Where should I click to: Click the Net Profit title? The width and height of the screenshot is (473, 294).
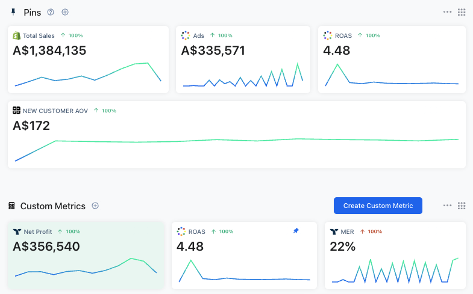click(38, 231)
